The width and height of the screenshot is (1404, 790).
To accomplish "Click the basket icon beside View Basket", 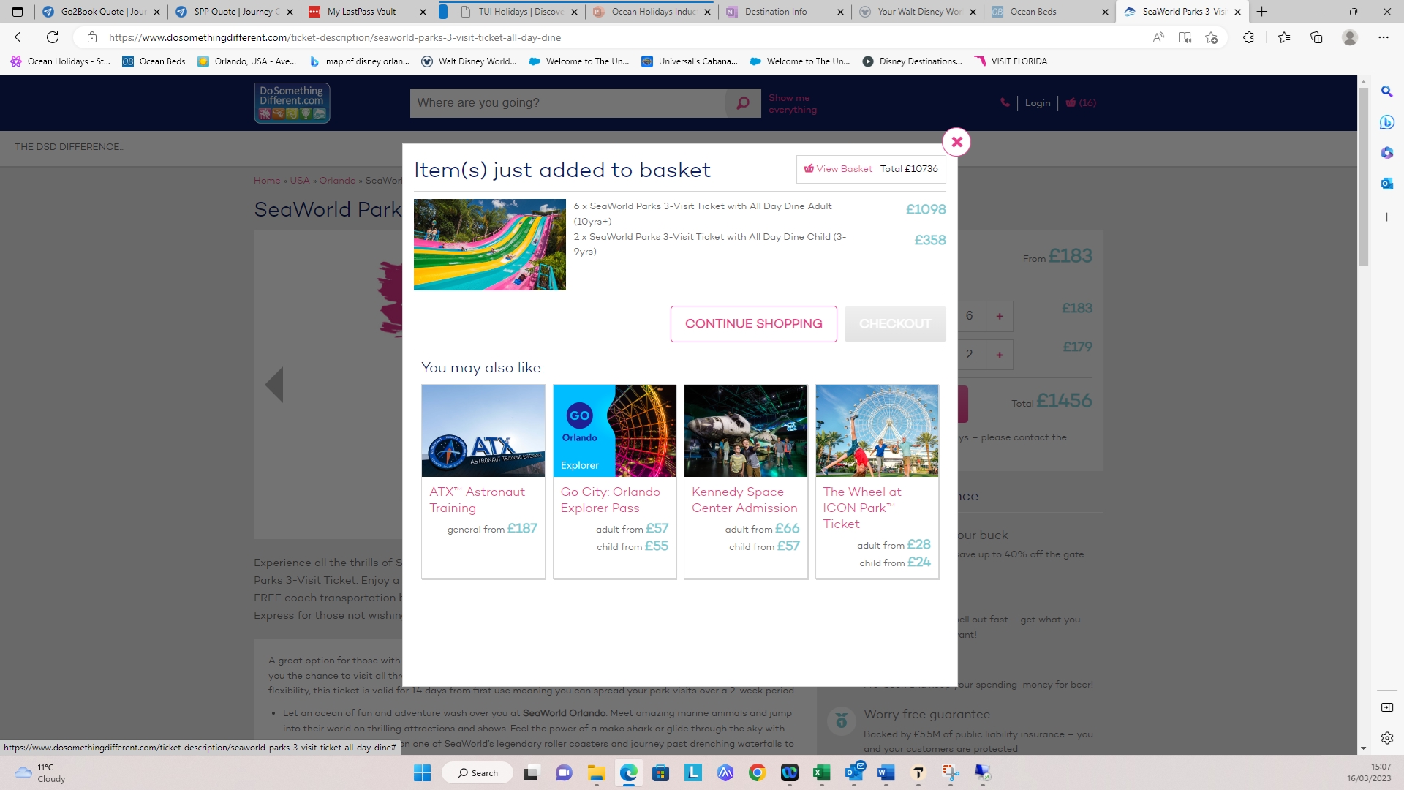I will coord(809,169).
